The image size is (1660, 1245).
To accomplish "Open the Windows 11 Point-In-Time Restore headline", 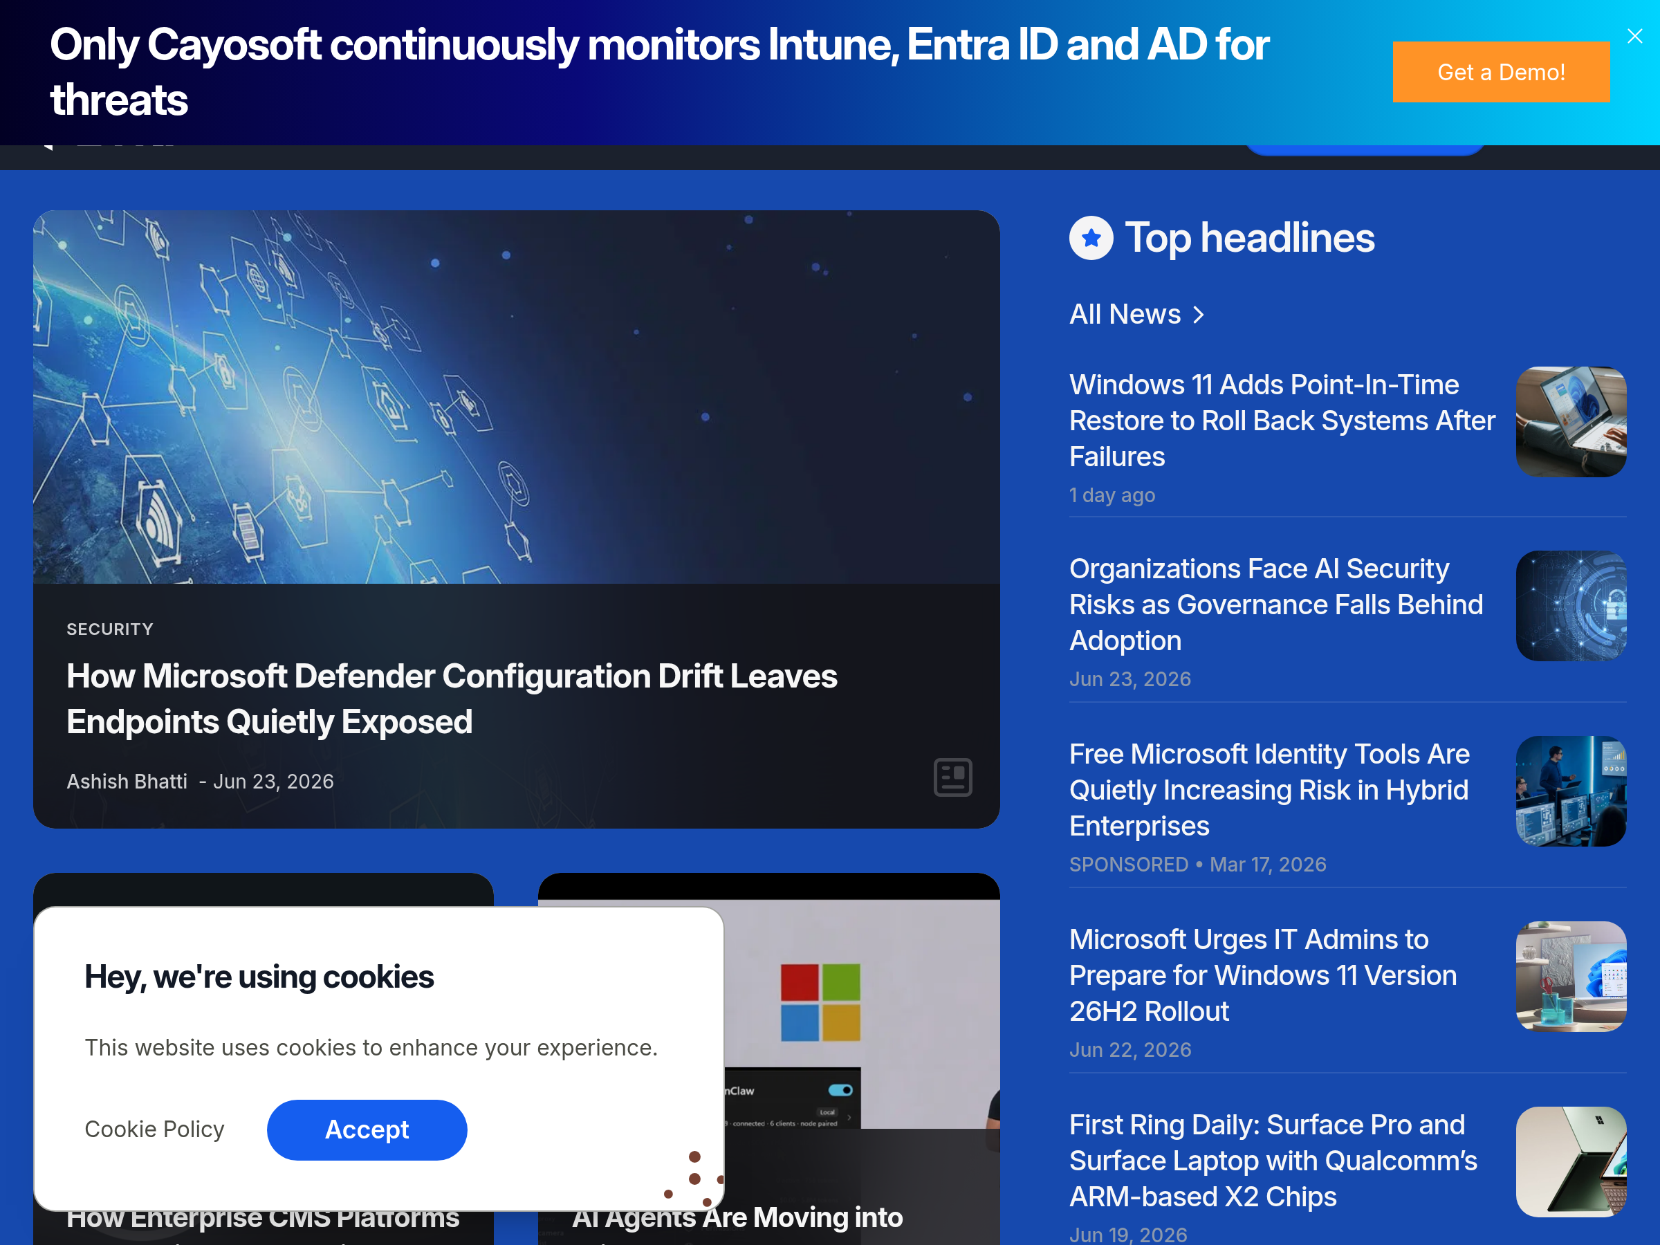I will (1282, 421).
